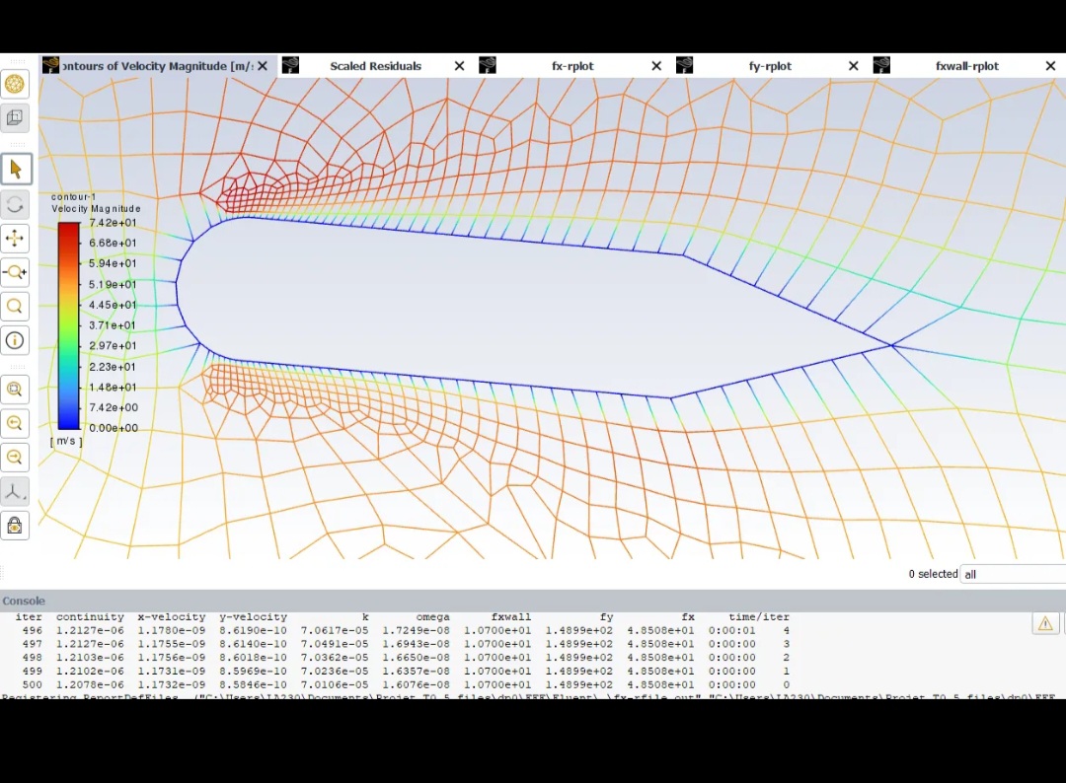The height and width of the screenshot is (783, 1066).
Task: Click the wireframe cube view icon
Action: click(15, 118)
